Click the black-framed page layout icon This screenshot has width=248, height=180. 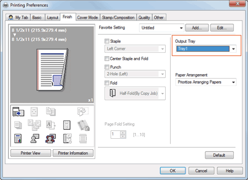pyautogui.click(x=67, y=125)
